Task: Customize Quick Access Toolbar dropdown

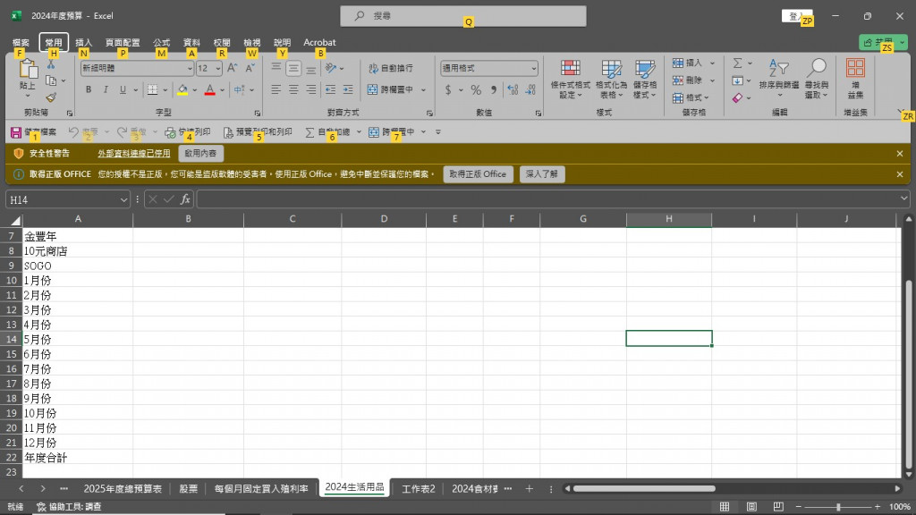Action: [x=438, y=132]
